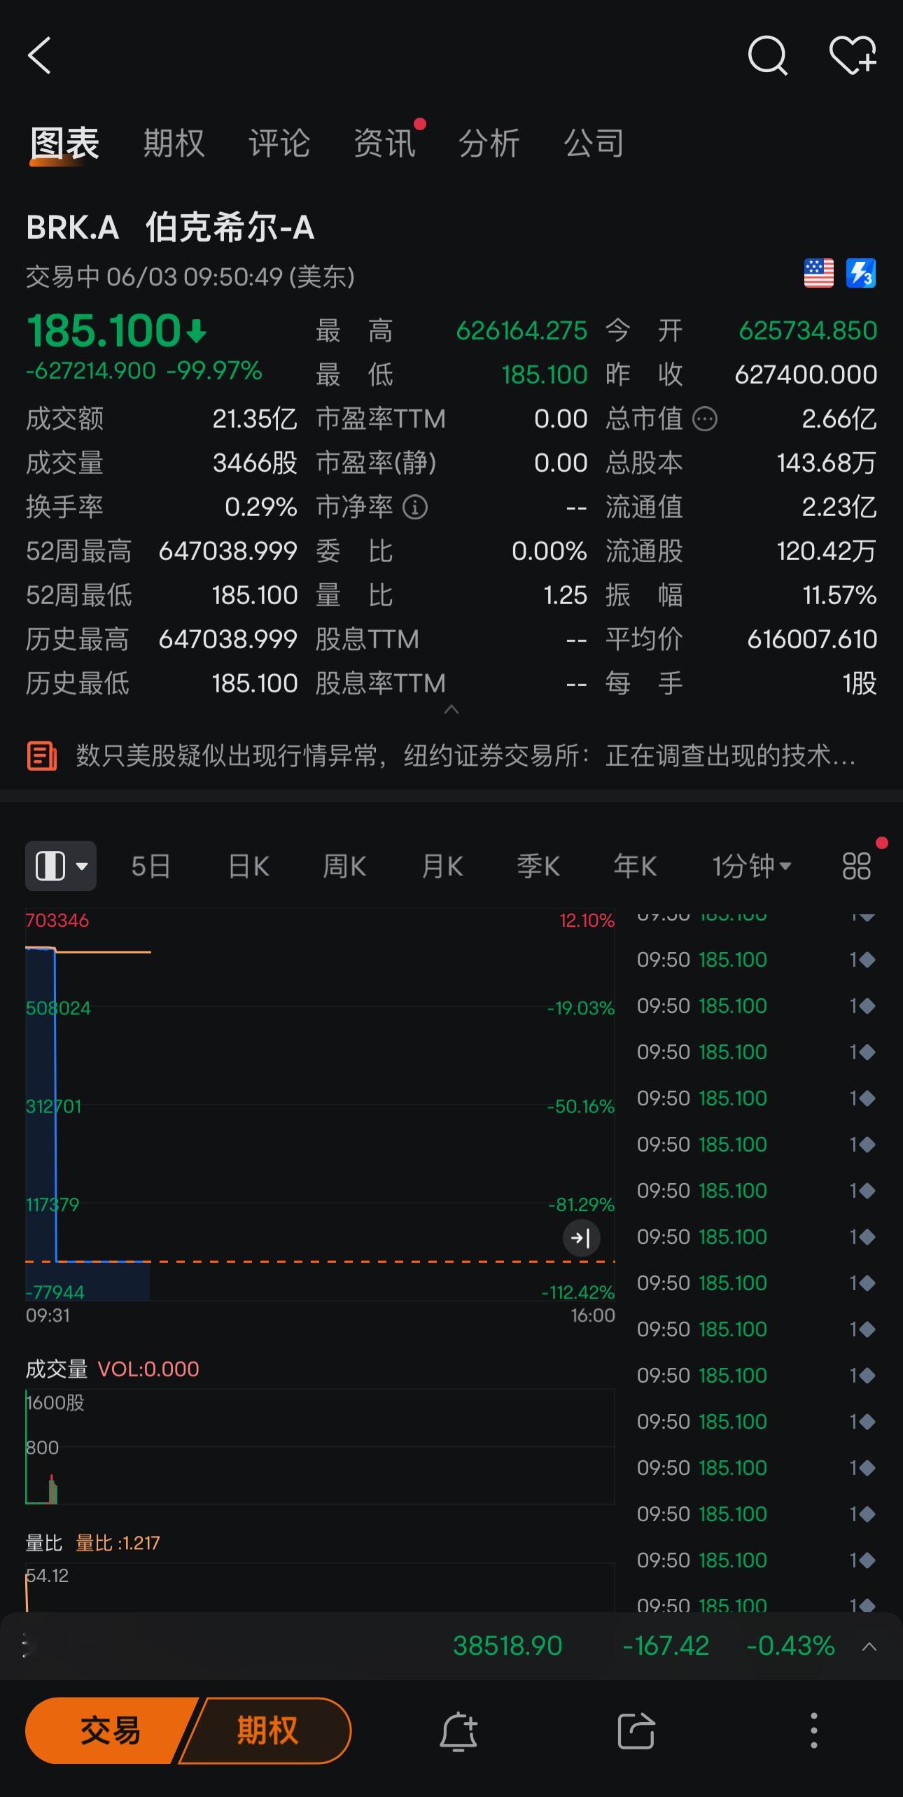Tap the -99.97% change percentage
This screenshot has width=903, height=1797.
tap(214, 370)
